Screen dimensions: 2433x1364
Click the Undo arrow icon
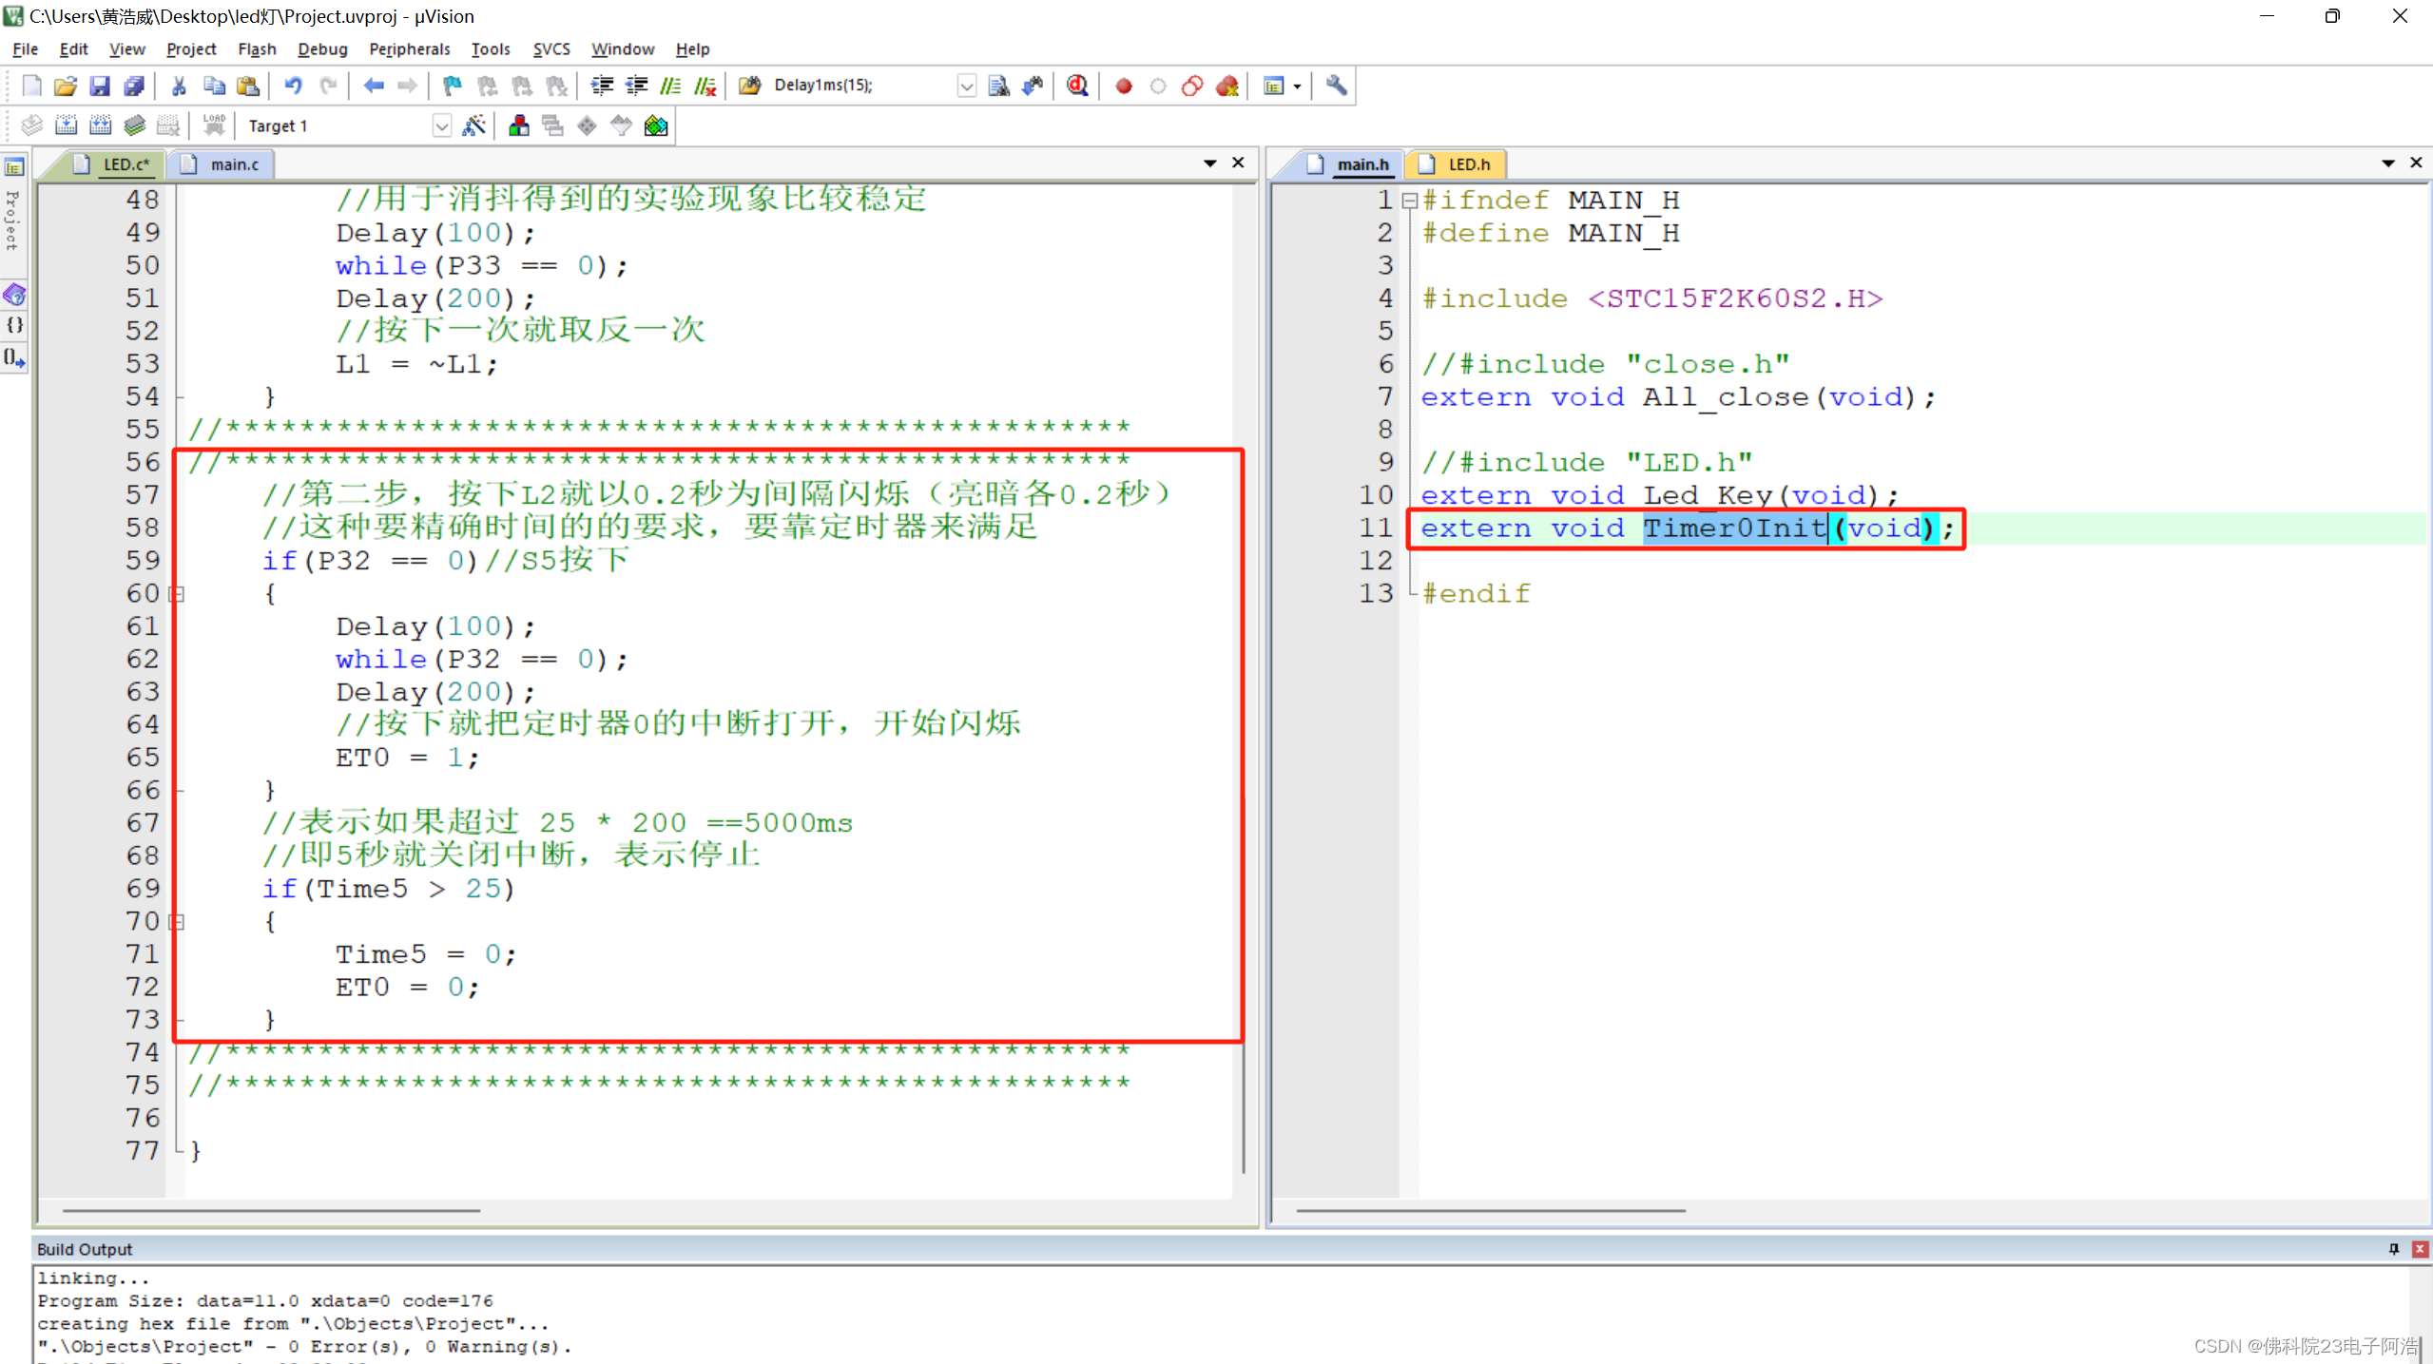tap(293, 86)
